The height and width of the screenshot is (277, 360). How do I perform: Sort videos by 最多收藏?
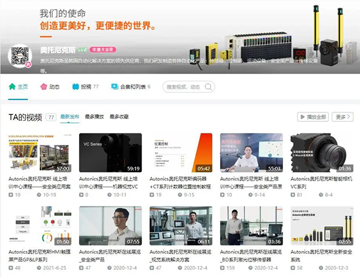pyautogui.click(x=119, y=117)
